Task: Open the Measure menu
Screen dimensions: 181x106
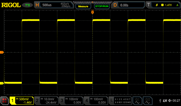Action: coord(83,6)
